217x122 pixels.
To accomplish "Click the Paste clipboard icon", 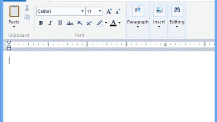I will pyautogui.click(x=14, y=11).
